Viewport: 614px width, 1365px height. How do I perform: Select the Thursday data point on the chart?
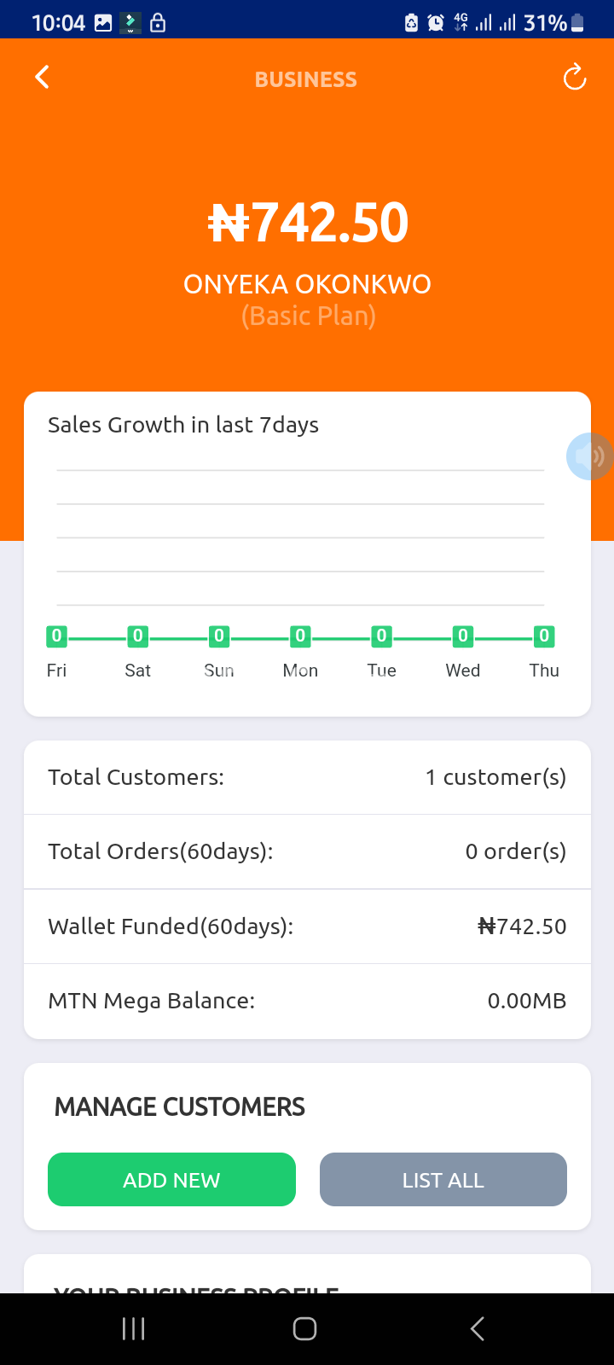[x=544, y=636]
